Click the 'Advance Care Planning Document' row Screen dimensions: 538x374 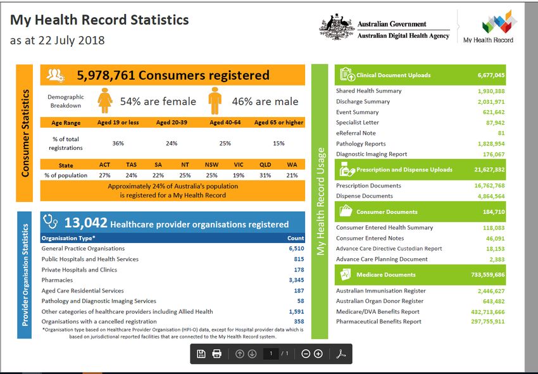coord(420,259)
